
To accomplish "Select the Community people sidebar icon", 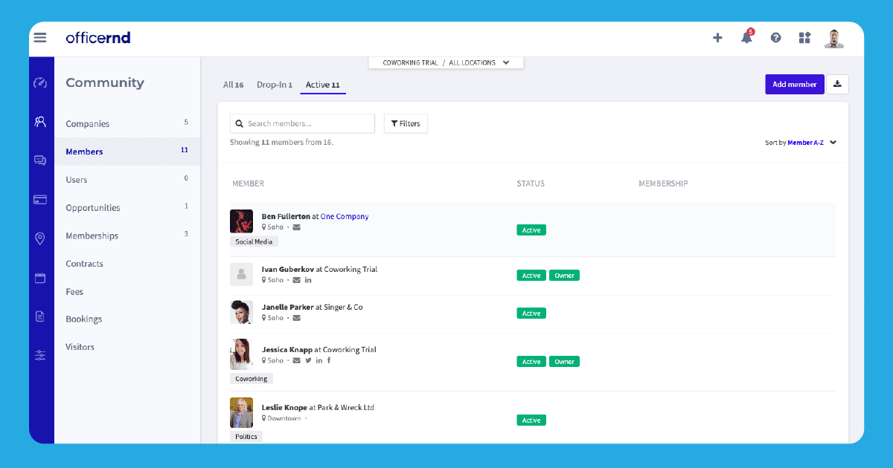I will coord(40,121).
